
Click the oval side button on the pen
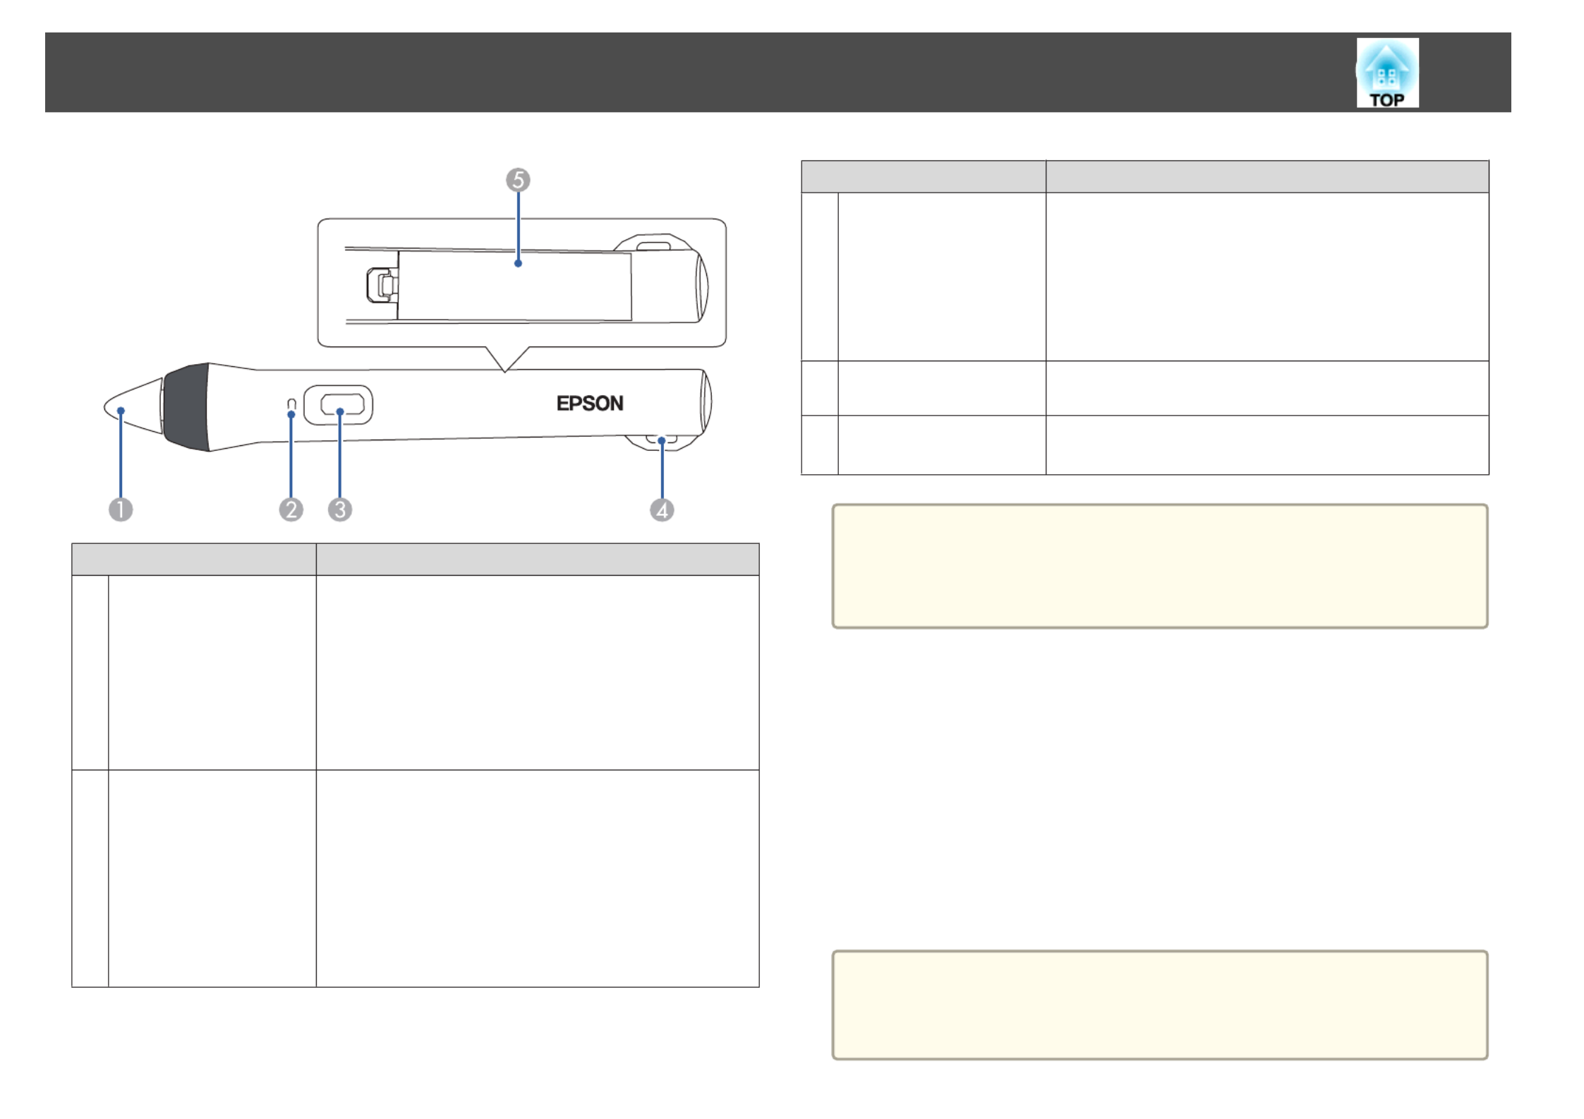click(339, 405)
